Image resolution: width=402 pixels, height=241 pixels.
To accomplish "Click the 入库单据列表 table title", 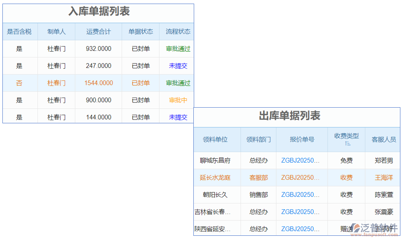I will 98,12.
